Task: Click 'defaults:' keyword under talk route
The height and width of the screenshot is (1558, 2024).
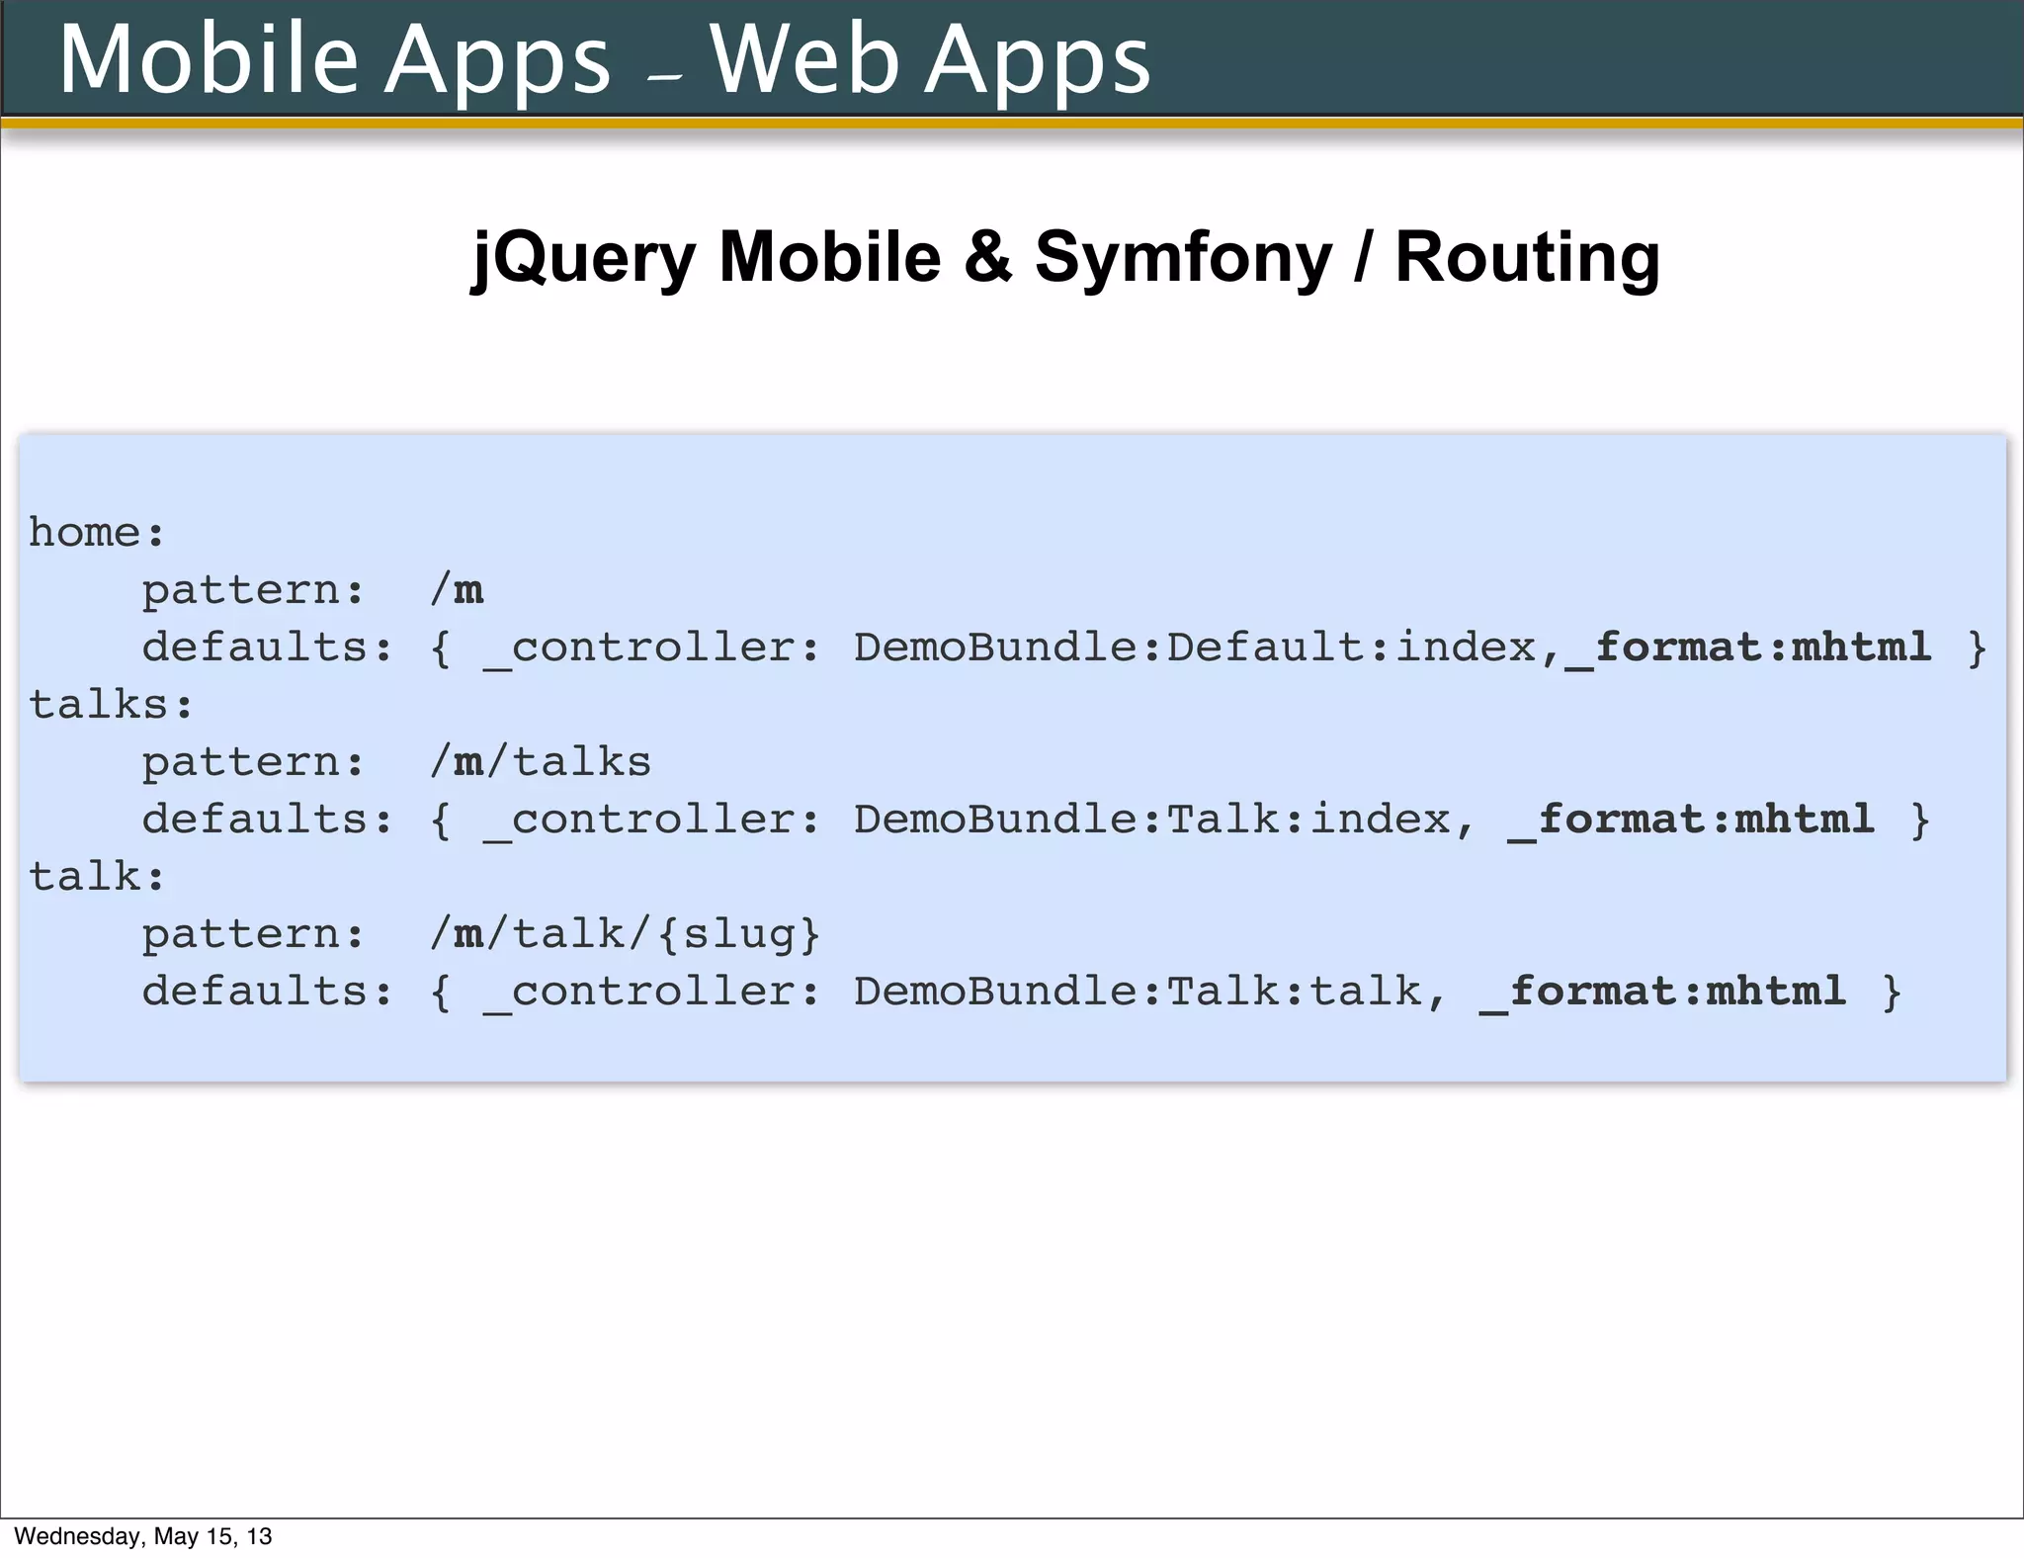Action: tap(267, 992)
